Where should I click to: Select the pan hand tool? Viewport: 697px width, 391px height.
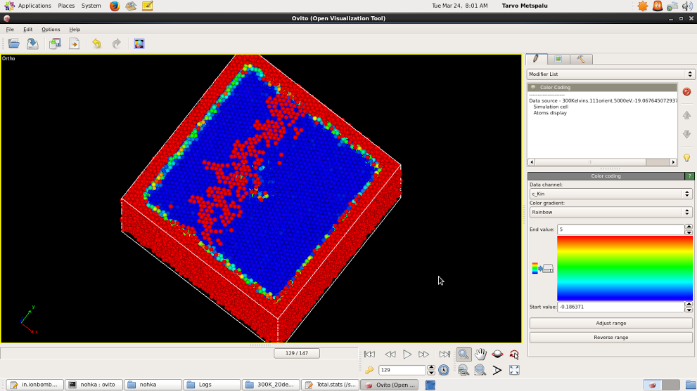click(480, 354)
